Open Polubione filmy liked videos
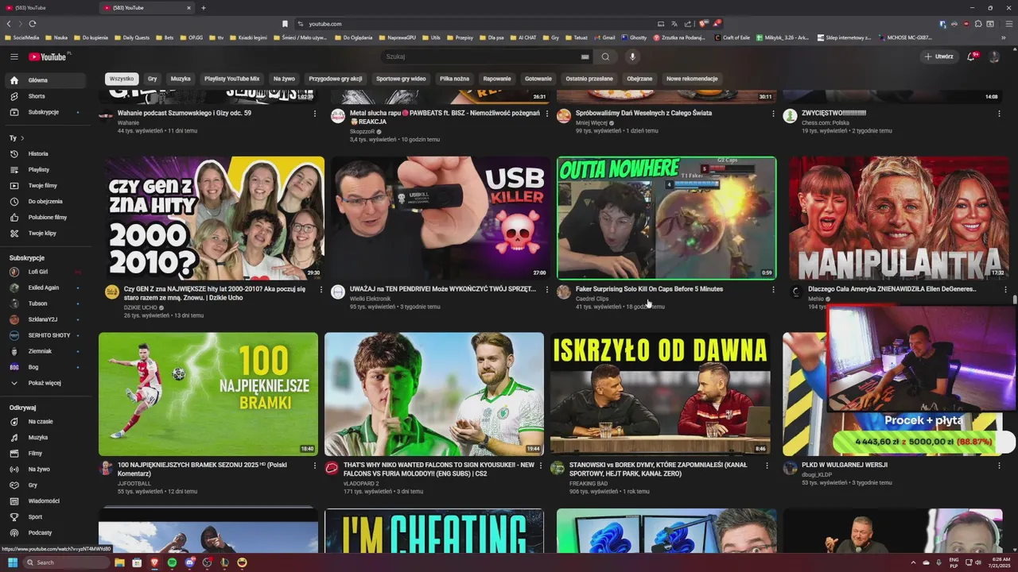This screenshot has height=572, width=1018. point(45,217)
